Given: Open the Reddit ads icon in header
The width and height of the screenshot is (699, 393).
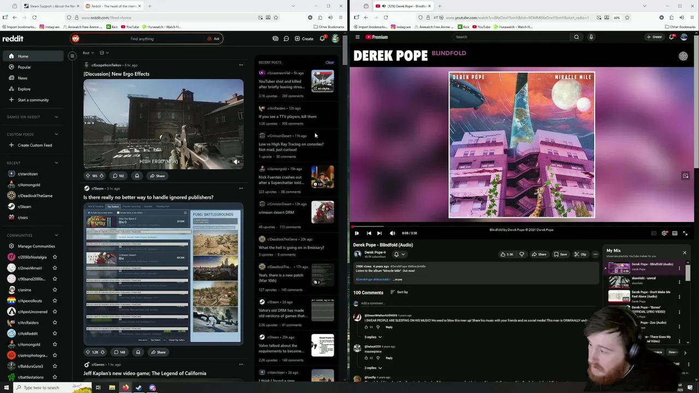Looking at the screenshot, I should click(275, 39).
